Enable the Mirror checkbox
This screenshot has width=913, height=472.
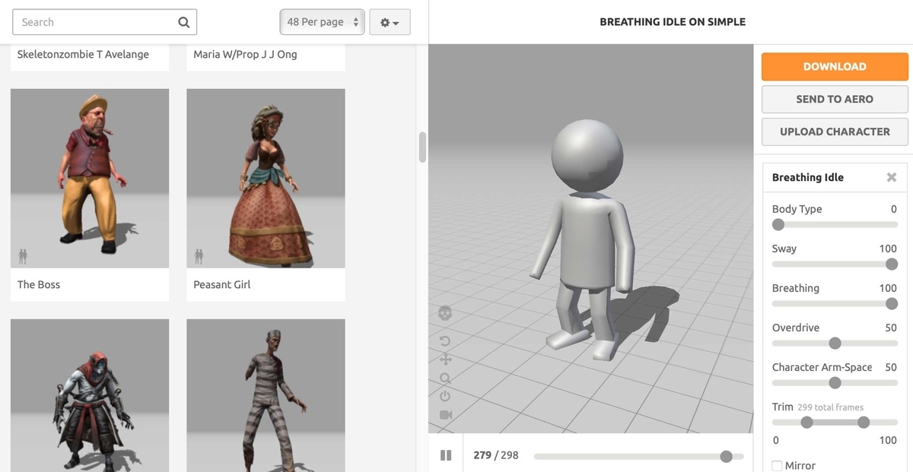(x=777, y=465)
